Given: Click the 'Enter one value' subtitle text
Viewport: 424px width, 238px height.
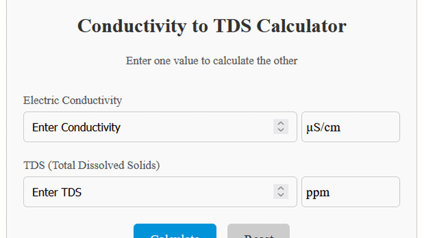Looking at the screenshot, I should coord(212,61).
